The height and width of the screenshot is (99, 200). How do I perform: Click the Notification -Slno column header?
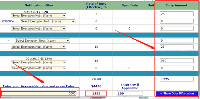39,5
